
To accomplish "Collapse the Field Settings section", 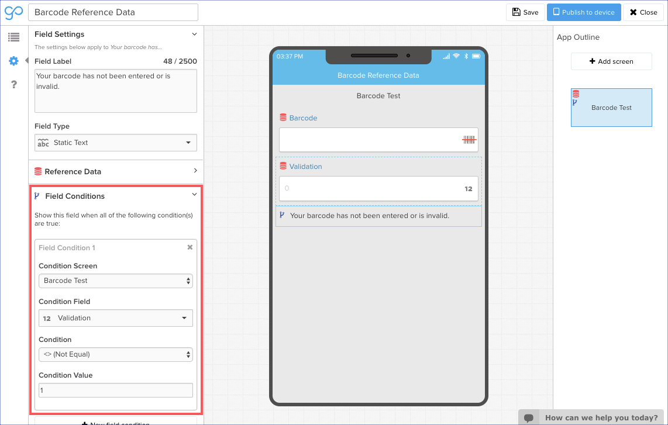I will pyautogui.click(x=194, y=34).
